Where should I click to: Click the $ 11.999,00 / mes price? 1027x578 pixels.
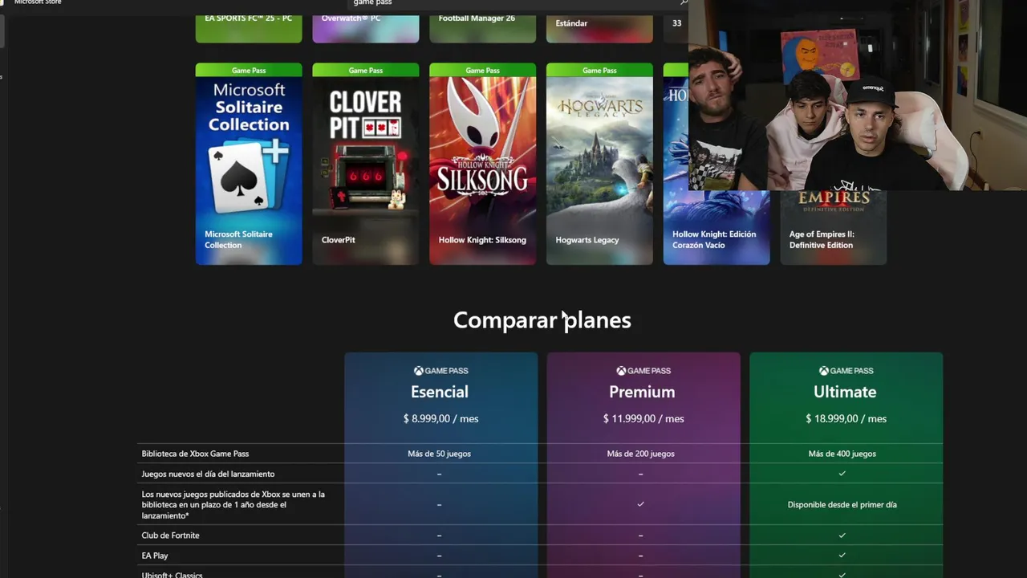tap(643, 418)
